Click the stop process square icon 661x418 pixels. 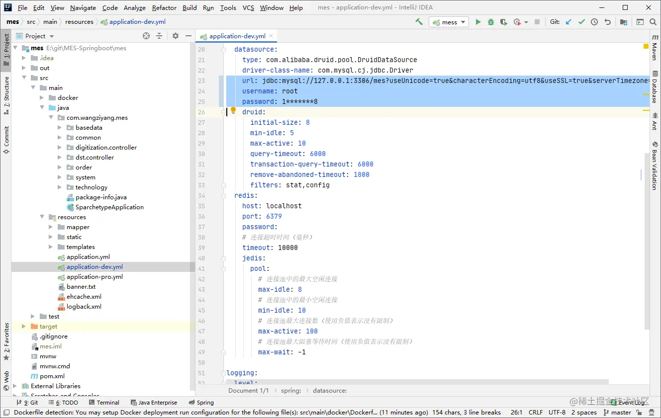[x=537, y=22]
